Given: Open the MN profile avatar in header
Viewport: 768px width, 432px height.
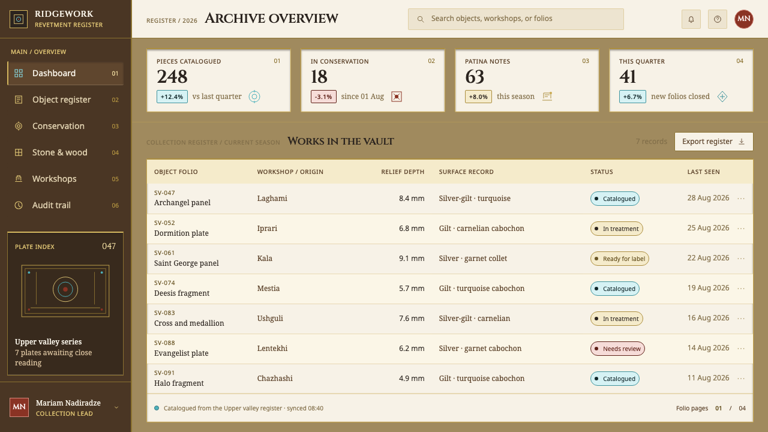Looking at the screenshot, I should click(x=744, y=19).
